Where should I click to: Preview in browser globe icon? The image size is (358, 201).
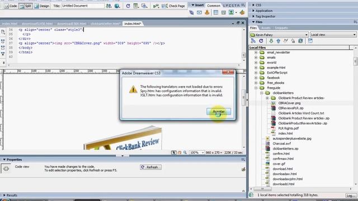click(x=117, y=6)
